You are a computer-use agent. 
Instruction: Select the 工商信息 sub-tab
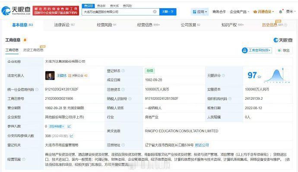(x=12, y=50)
